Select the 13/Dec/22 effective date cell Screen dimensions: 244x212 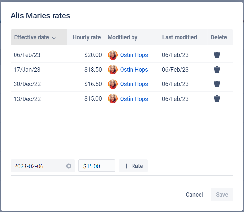coord(27,99)
